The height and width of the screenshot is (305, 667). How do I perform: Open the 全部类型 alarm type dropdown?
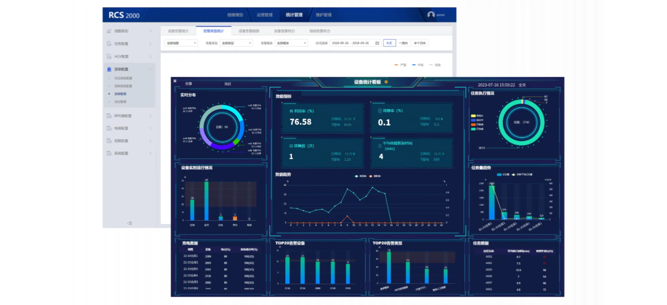[x=236, y=43]
